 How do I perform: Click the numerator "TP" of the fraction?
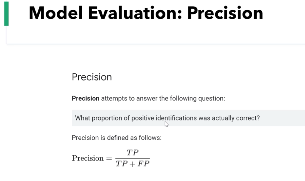pos(133,152)
